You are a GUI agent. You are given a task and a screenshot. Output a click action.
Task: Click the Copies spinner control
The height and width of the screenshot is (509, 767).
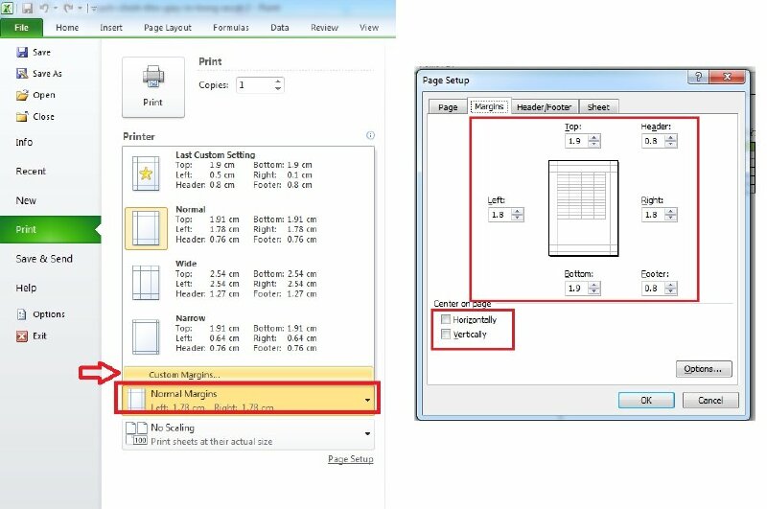[278, 85]
